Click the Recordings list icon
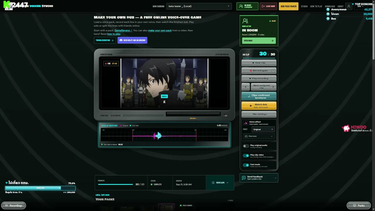This screenshot has height=211, width=375. pos(6,205)
